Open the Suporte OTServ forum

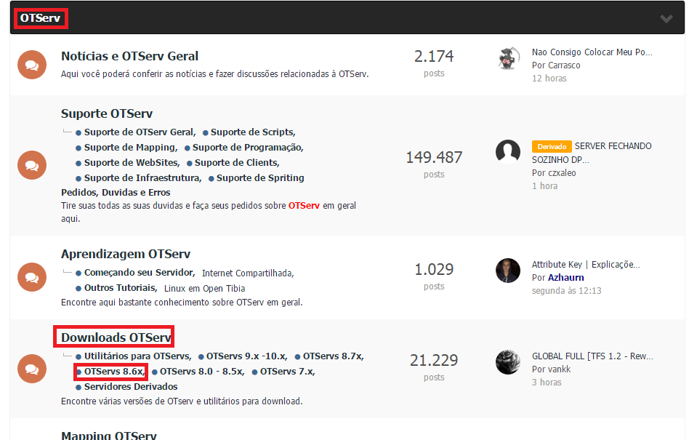coord(107,113)
